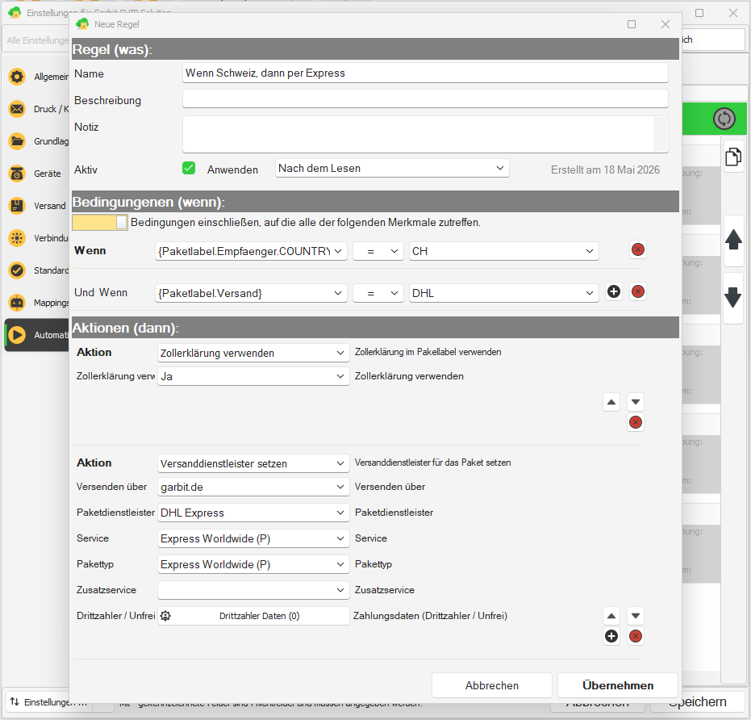Open operator dropdown in Versand row

tap(378, 293)
